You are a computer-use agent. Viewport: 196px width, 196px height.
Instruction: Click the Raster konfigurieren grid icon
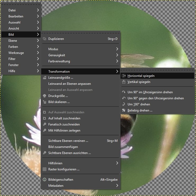[44, 169]
